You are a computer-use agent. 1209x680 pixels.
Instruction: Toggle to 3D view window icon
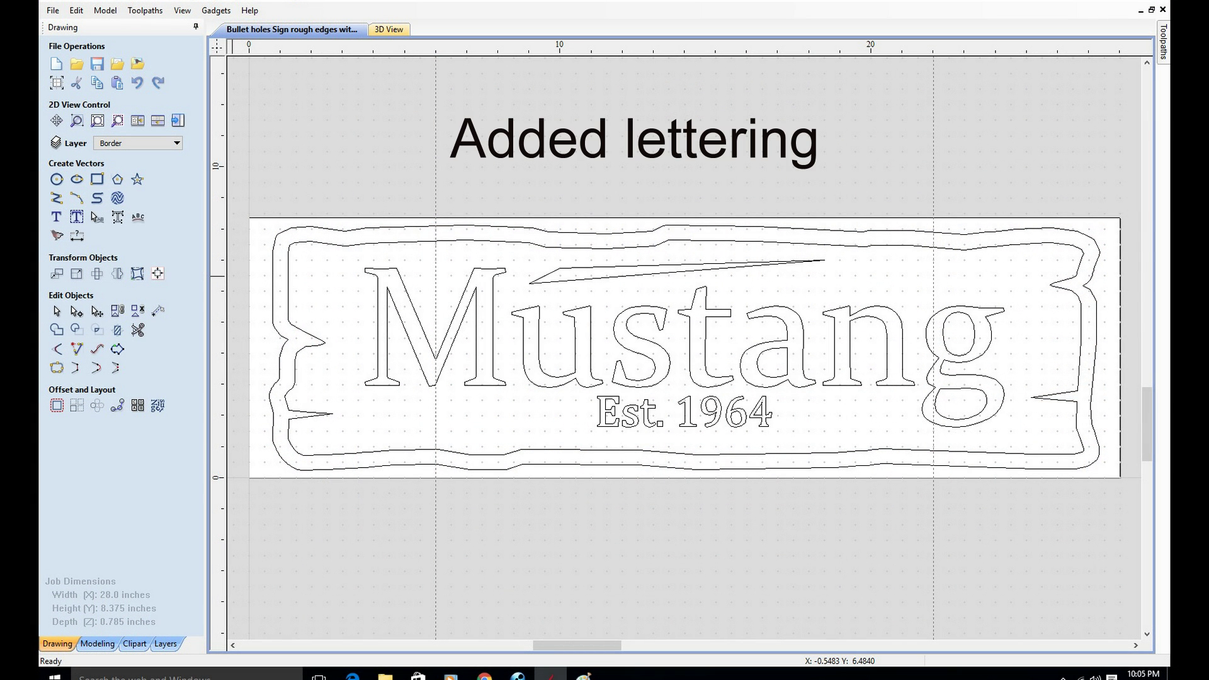pyautogui.click(x=178, y=120)
